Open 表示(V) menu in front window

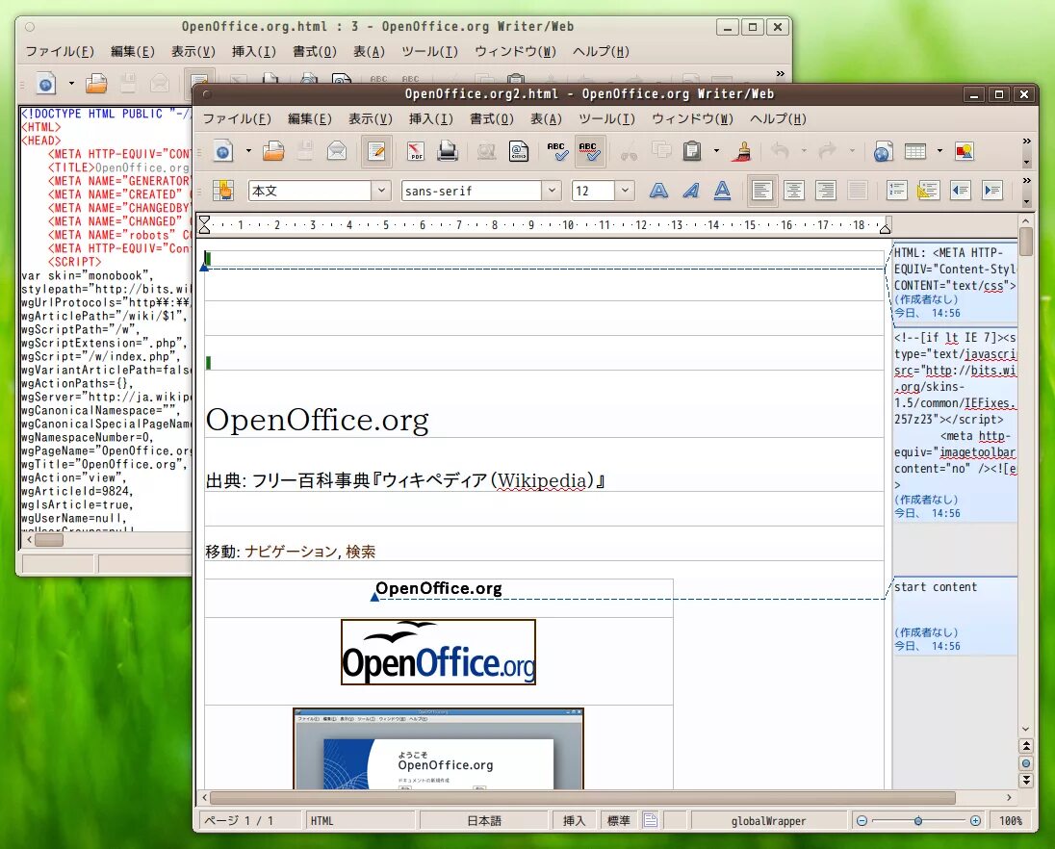click(x=370, y=119)
